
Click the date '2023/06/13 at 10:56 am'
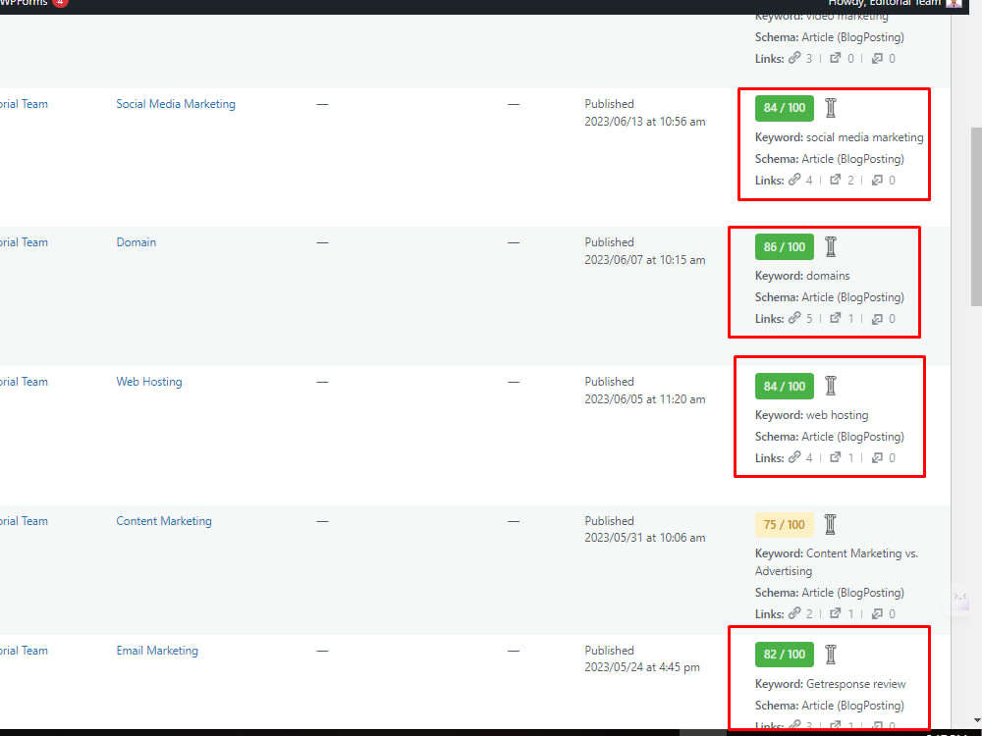644,122
